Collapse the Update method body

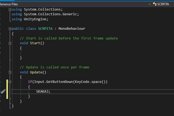click(x=10, y=72)
